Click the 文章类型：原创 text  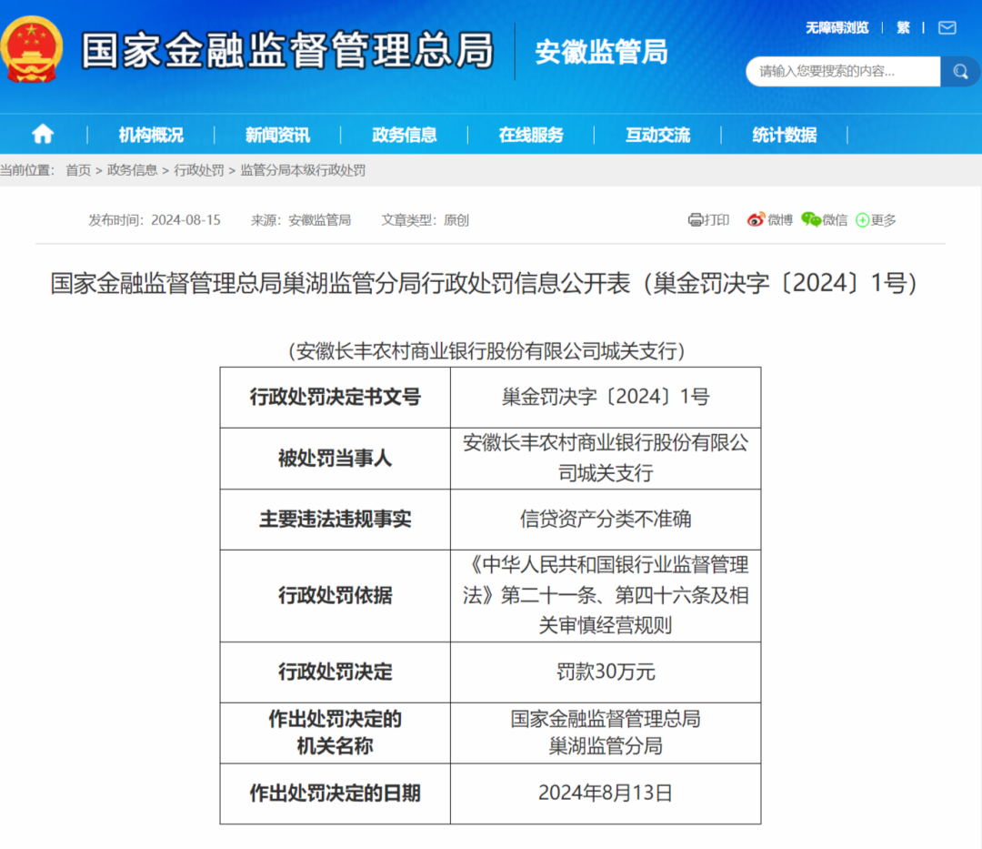click(x=426, y=220)
